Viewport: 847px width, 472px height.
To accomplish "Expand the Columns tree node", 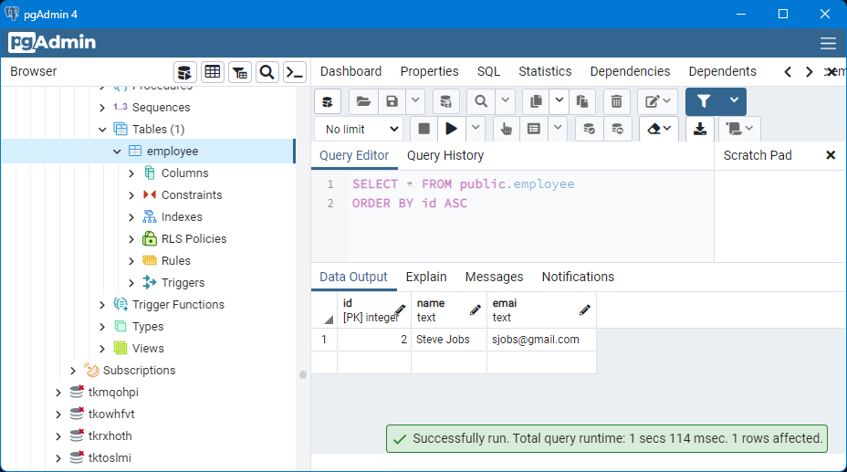I will click(131, 173).
